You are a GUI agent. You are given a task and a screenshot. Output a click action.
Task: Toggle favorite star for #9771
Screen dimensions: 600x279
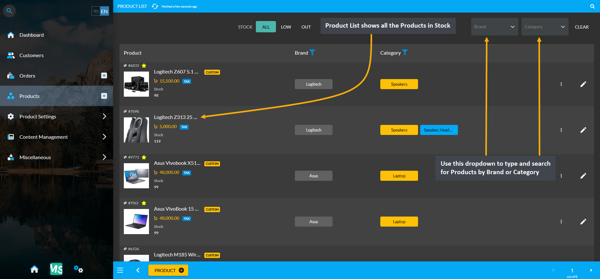coord(144,157)
